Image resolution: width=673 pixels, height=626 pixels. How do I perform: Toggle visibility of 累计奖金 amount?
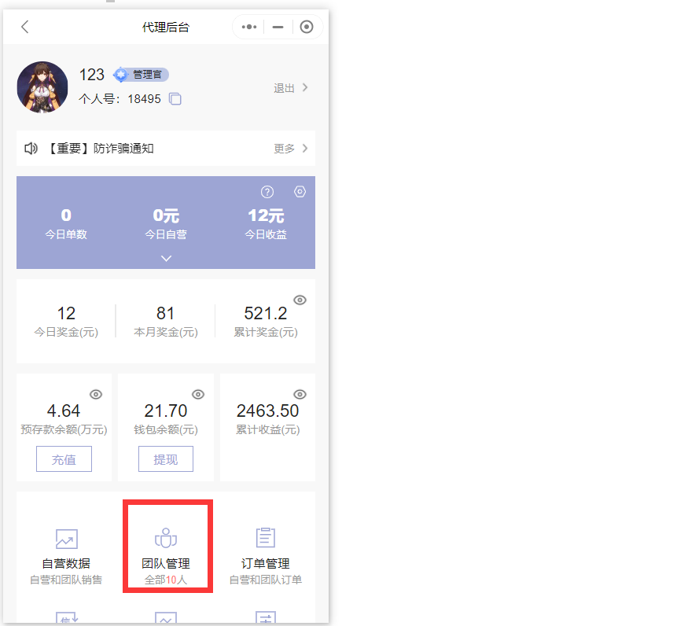coord(300,300)
